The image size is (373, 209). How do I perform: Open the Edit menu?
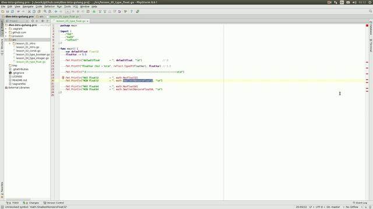coord(10,6)
